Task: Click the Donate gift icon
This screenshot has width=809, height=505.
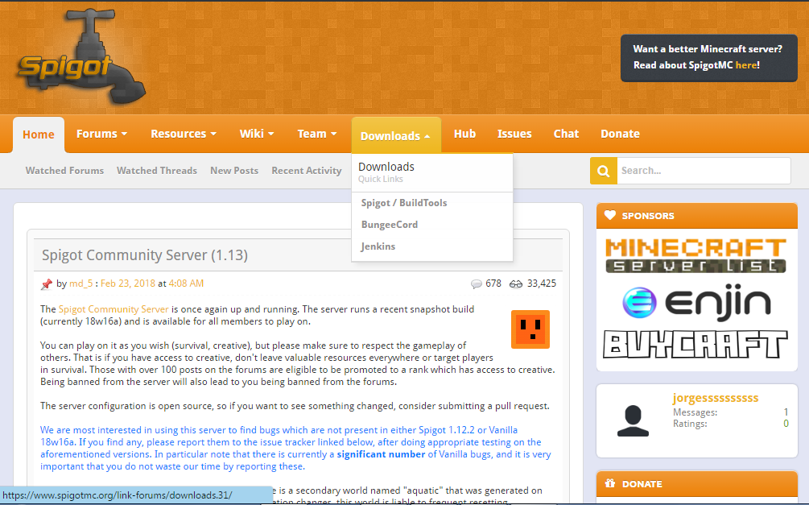Action: tap(610, 484)
